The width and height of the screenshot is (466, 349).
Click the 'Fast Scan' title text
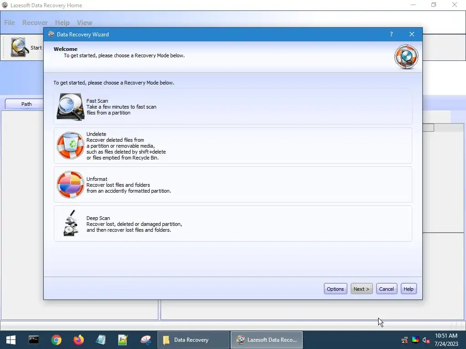point(97,101)
